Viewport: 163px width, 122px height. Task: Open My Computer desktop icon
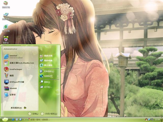6,17
